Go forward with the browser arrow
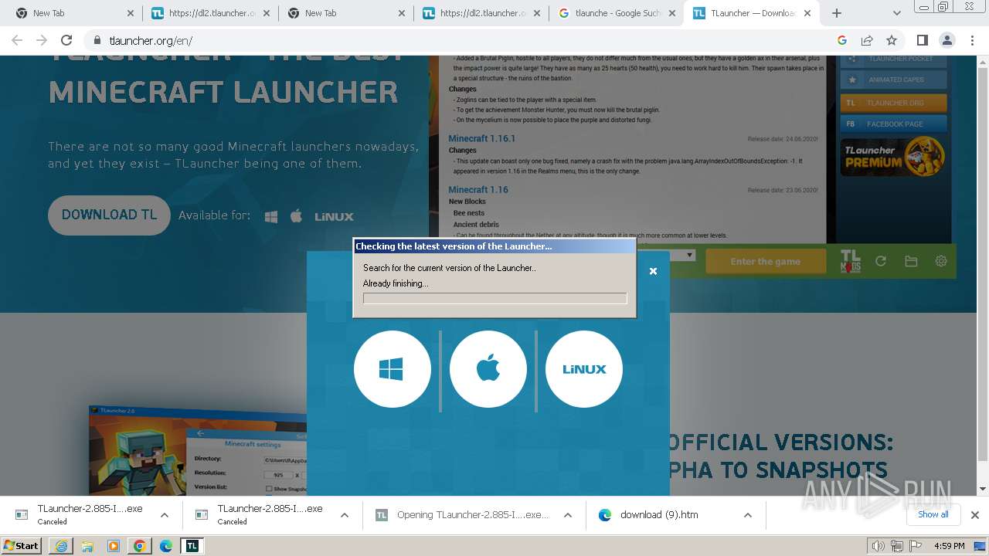This screenshot has width=989, height=556. tap(42, 41)
